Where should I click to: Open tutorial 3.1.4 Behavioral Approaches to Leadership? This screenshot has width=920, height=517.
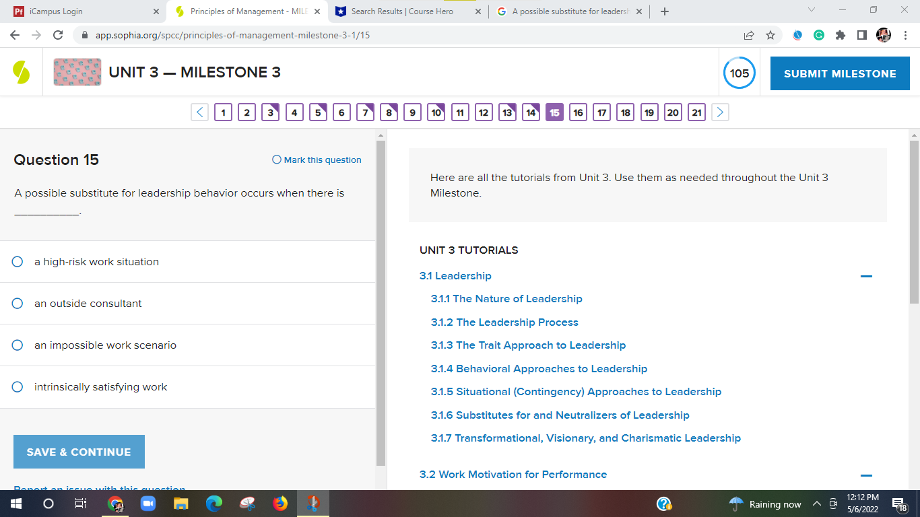539,369
